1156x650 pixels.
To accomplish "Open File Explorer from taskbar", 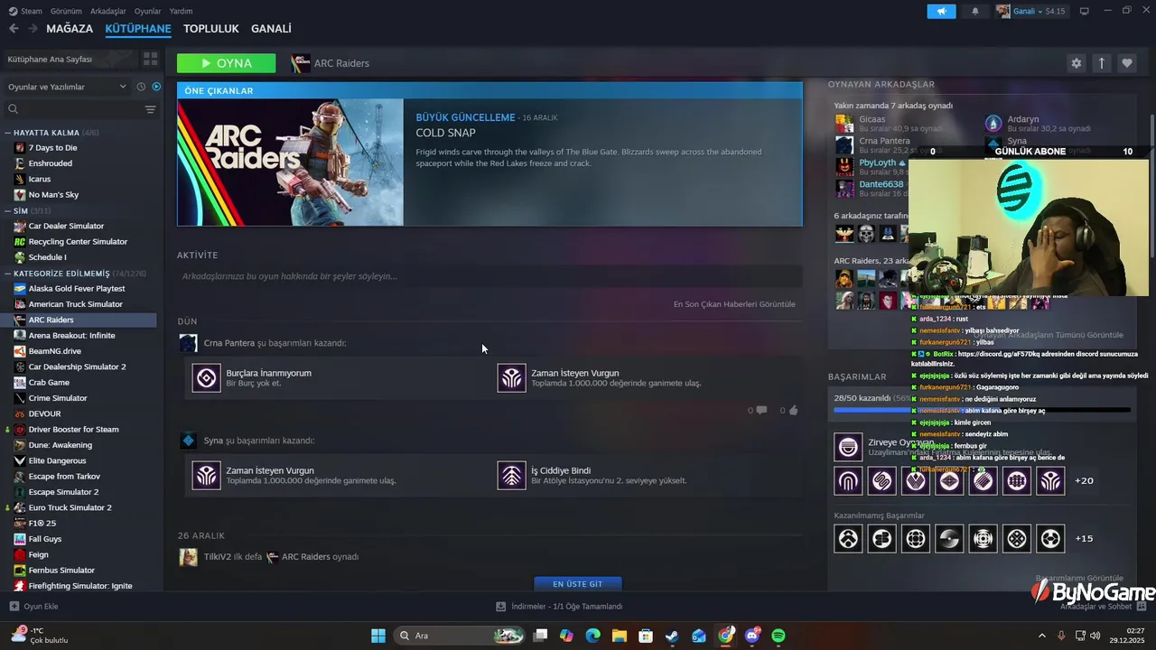I will click(x=620, y=636).
